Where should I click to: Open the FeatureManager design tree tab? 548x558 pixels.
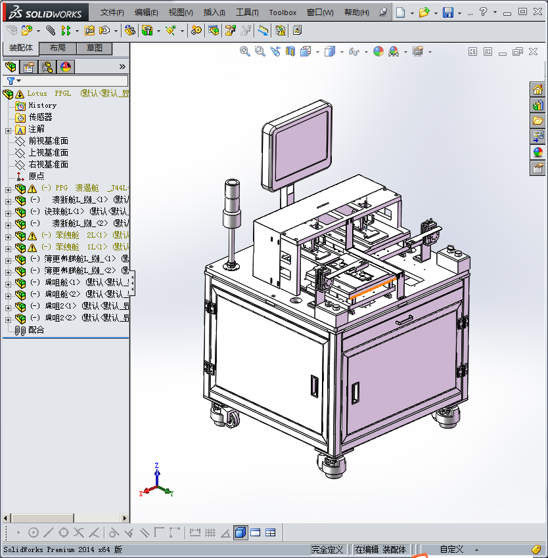11,67
